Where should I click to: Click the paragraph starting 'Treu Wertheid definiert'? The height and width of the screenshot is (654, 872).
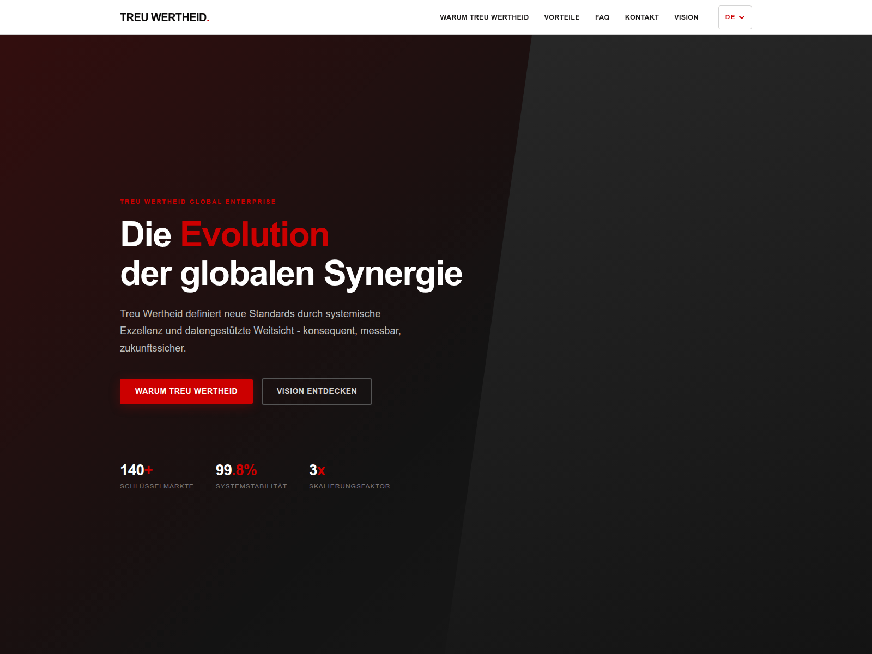(x=261, y=331)
